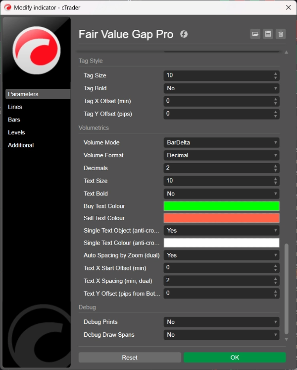
Task: Open the Debug Draw Spans dropdown
Action: click(221, 335)
